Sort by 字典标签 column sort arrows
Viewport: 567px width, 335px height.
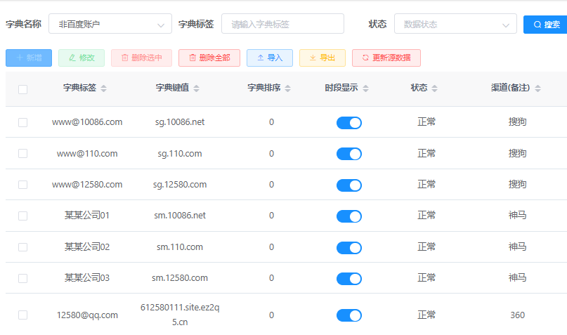(x=104, y=88)
